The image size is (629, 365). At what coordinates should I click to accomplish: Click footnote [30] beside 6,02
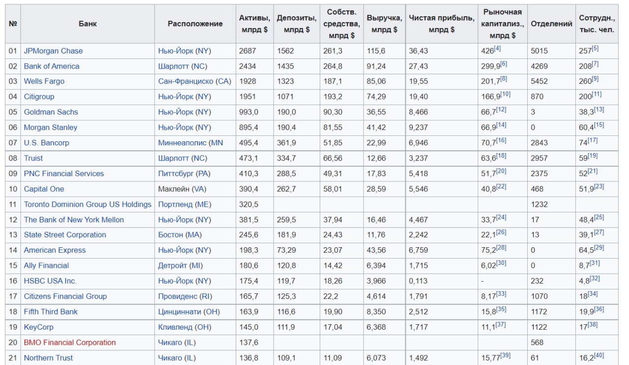[x=501, y=263]
